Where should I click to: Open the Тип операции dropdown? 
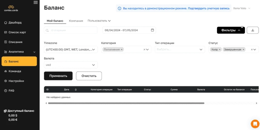tap(180, 49)
